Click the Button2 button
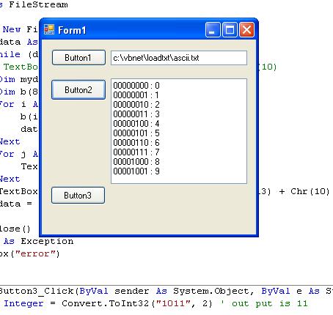Image resolution: width=333 pixels, height=315 pixels. [78, 90]
